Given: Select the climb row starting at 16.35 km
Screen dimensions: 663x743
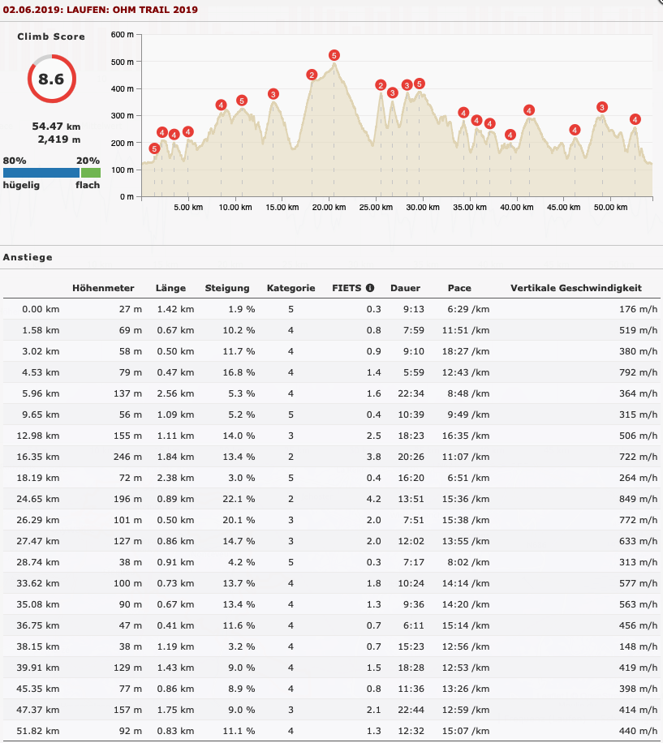Looking at the screenshot, I should (x=331, y=457).
